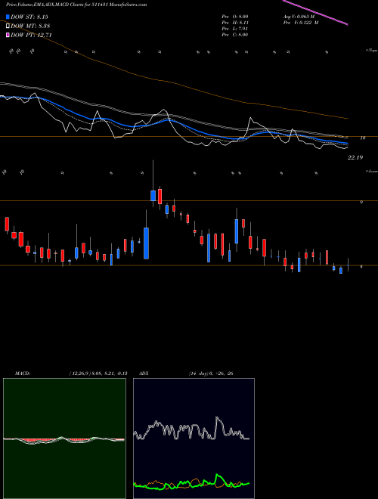This screenshot has height=499, width=378.
Task: Click the 'DOW ST: 8.15' label
Action: coord(29,17)
